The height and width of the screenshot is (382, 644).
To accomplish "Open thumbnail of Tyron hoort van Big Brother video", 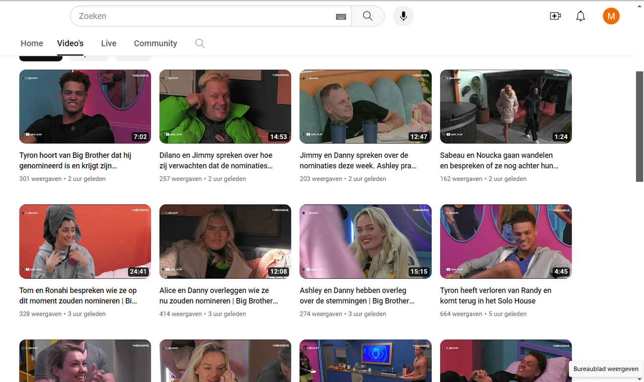I will pyautogui.click(x=85, y=107).
